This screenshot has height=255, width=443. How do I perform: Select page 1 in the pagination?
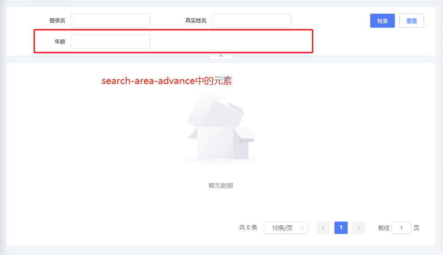tap(341, 227)
